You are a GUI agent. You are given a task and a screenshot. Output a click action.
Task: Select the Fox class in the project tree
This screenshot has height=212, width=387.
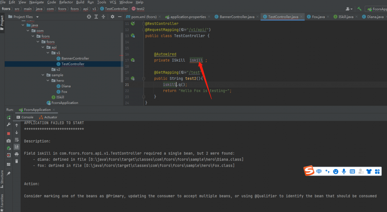coord(64,92)
